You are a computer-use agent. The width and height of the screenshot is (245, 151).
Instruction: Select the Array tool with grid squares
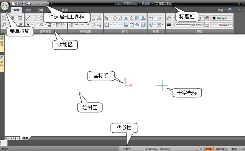tap(137, 18)
